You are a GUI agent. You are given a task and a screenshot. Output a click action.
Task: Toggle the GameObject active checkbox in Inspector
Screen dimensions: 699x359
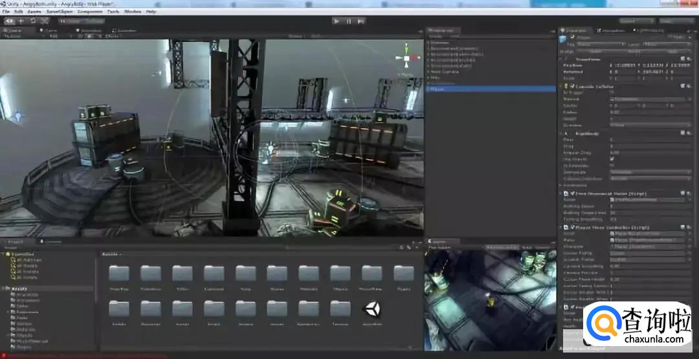click(x=572, y=38)
